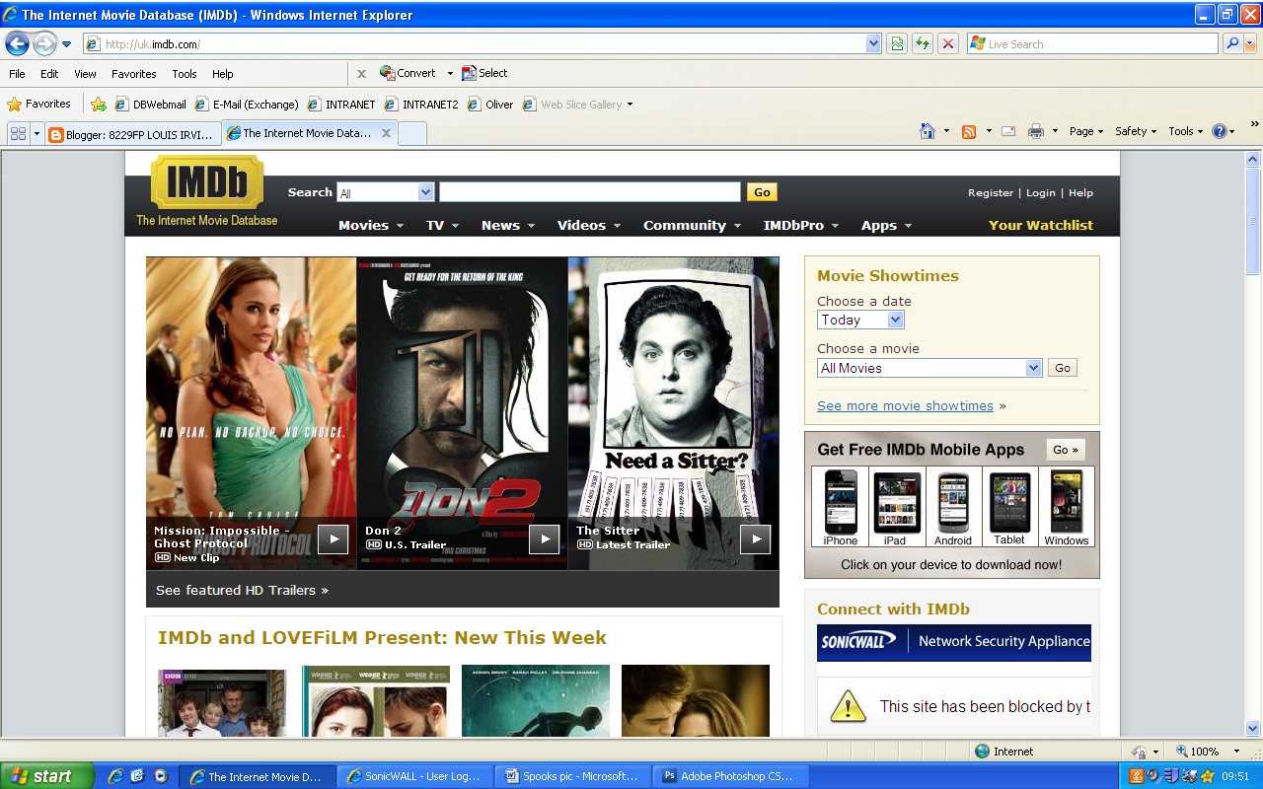The image size is (1263, 789).
Task: Open the DBWebmail favorites link
Action: (x=151, y=105)
